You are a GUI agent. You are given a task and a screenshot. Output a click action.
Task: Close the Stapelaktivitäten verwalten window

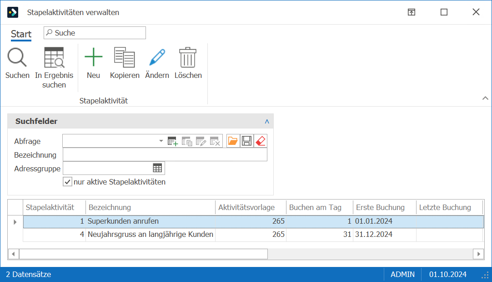[476, 12]
